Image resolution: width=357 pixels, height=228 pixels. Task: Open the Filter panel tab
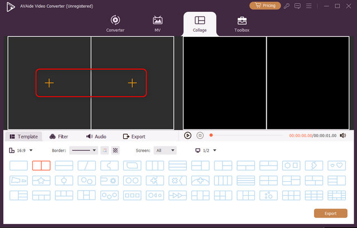point(59,137)
